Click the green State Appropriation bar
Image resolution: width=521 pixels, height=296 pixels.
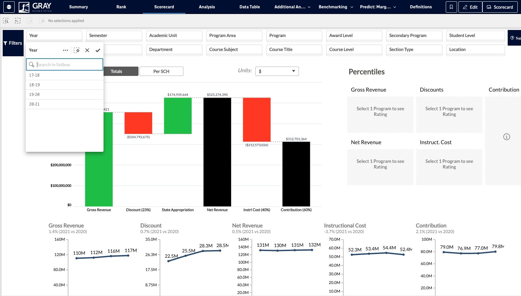[x=178, y=116]
